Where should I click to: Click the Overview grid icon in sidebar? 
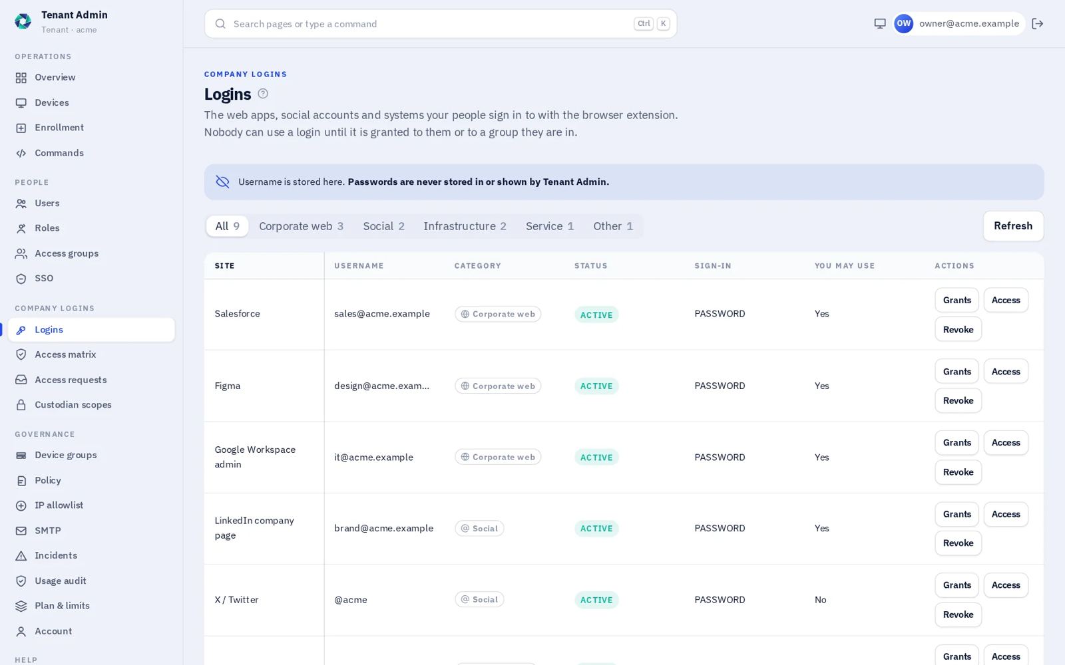pos(21,78)
